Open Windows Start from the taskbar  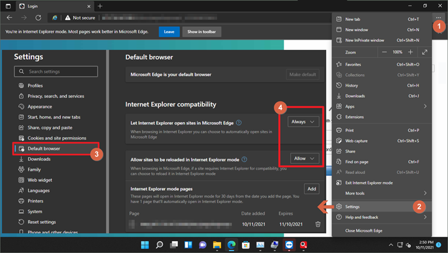click(145, 245)
